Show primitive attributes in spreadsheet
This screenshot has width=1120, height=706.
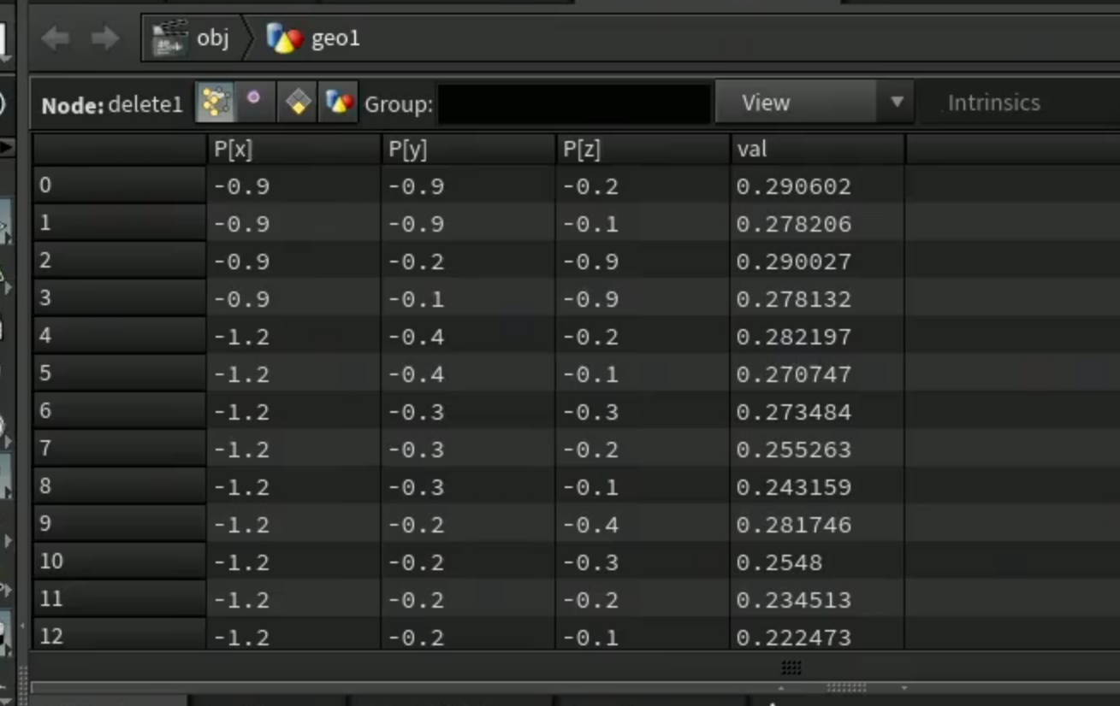pos(298,103)
